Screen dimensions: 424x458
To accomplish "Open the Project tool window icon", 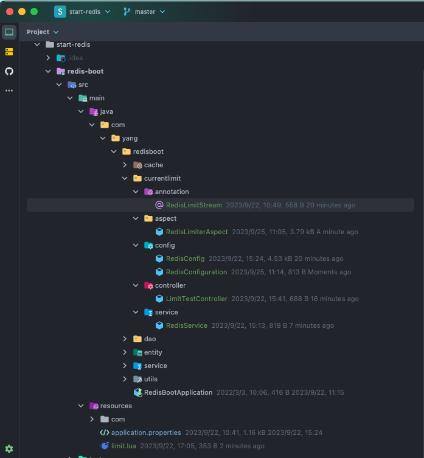I will (x=9, y=32).
